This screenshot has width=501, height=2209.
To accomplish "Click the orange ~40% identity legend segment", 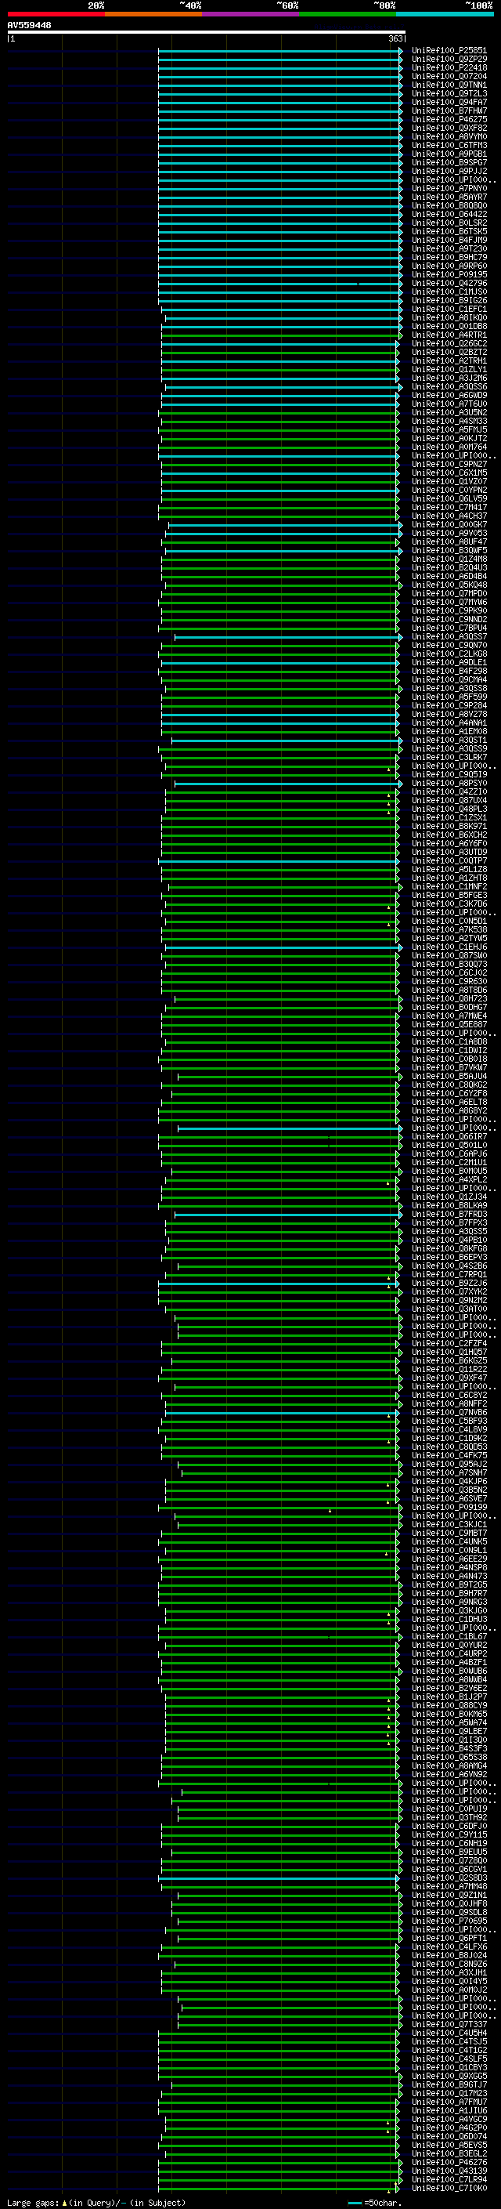I will coord(153,14).
